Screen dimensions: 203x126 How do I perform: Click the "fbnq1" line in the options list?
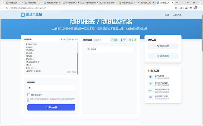29,65
